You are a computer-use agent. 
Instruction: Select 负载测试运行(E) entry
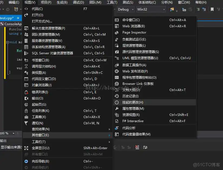pos(155,39)
